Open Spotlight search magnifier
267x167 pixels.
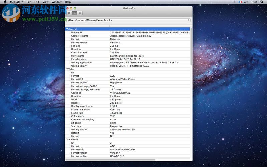262,2
